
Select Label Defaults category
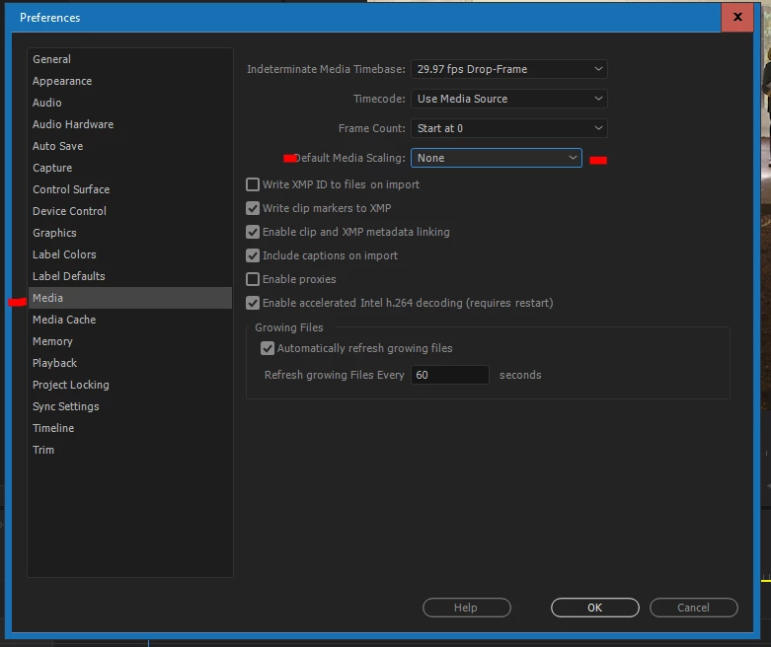pos(129,276)
